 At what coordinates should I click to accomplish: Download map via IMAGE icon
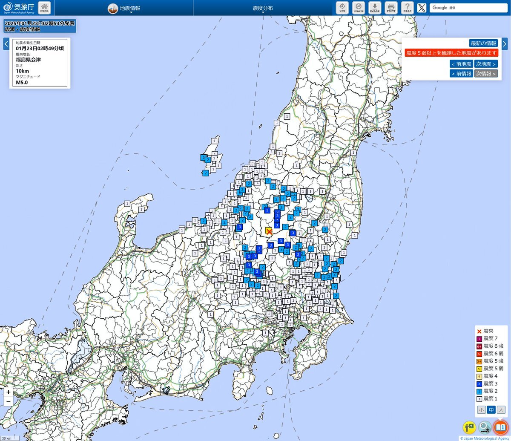[375, 8]
